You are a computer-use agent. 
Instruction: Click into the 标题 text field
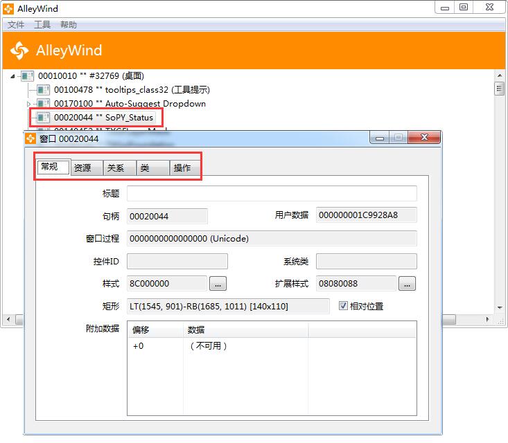click(272, 194)
